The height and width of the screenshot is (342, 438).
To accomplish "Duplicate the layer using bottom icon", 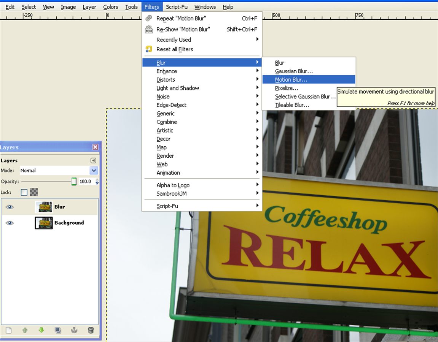I will coord(58,330).
